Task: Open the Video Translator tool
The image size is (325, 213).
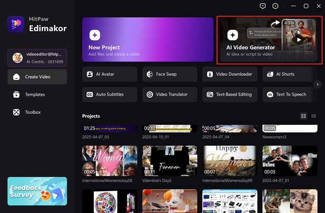Action: 170,95
